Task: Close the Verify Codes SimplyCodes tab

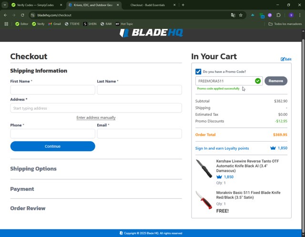Action: 61,5
